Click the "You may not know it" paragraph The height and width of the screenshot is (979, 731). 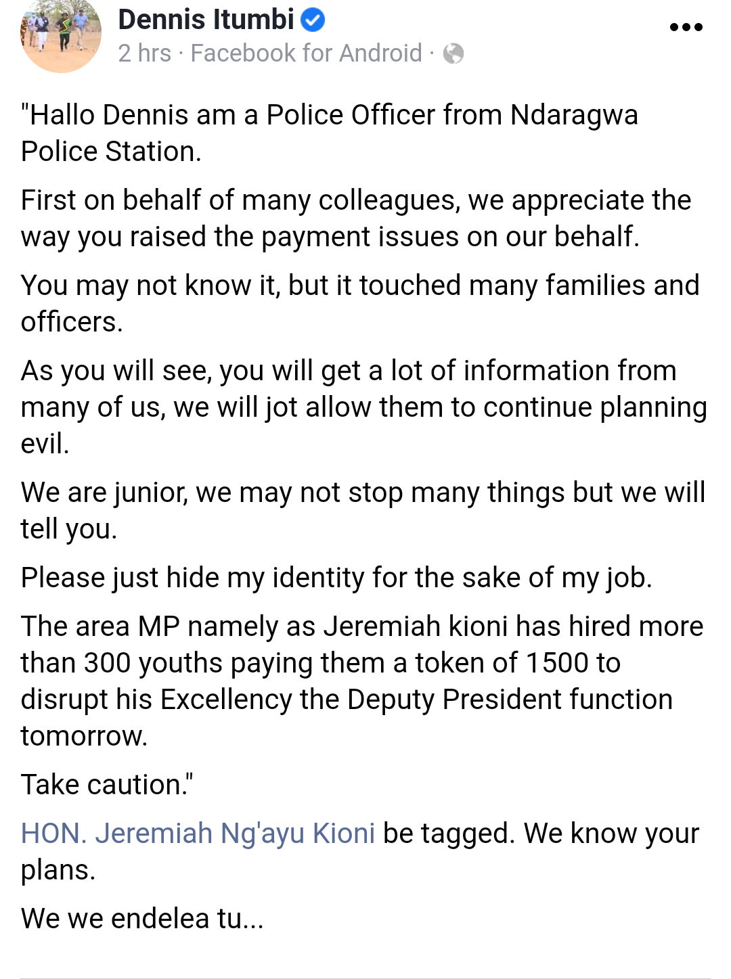tap(360, 304)
